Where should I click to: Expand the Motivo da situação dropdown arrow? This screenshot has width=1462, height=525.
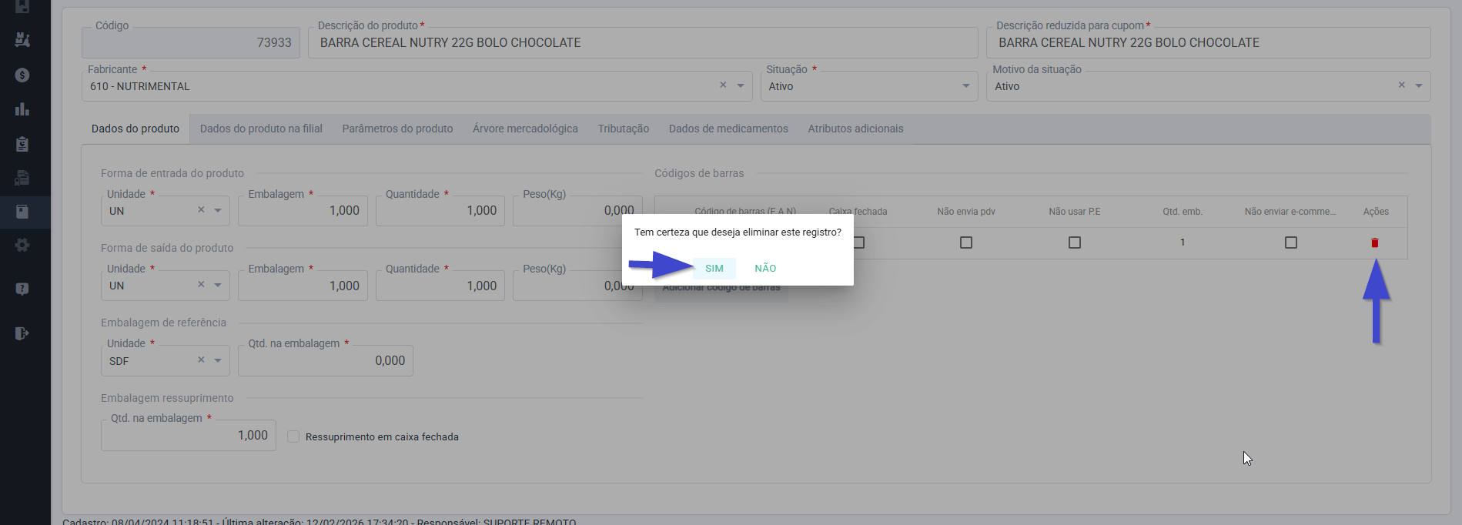(1419, 85)
